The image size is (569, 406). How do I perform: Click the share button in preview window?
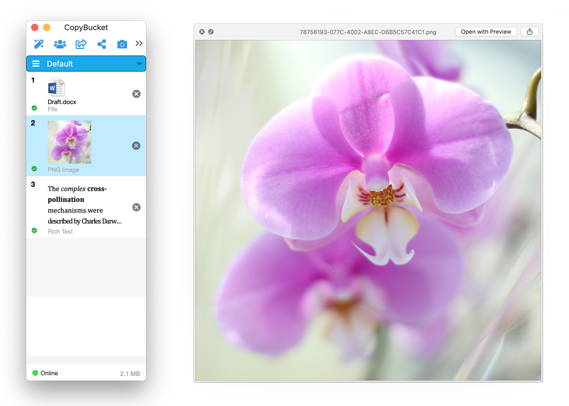(530, 32)
